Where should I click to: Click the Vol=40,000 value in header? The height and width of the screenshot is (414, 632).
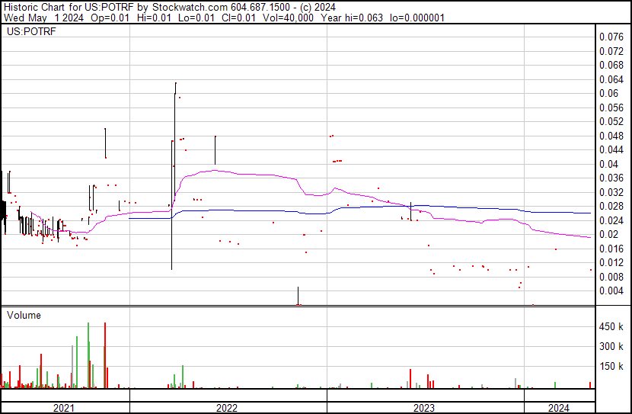(x=288, y=18)
